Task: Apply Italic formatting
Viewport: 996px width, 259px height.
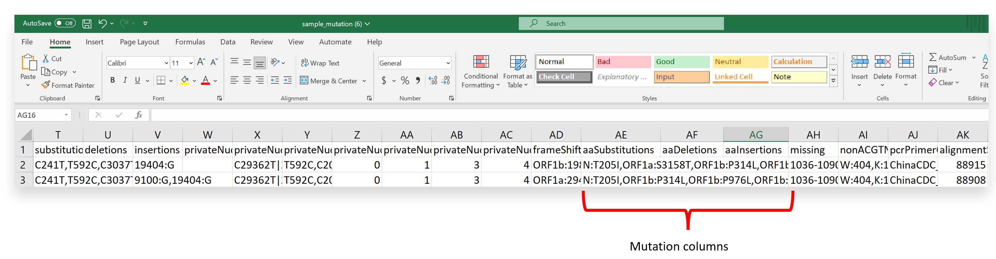Action: click(x=125, y=80)
